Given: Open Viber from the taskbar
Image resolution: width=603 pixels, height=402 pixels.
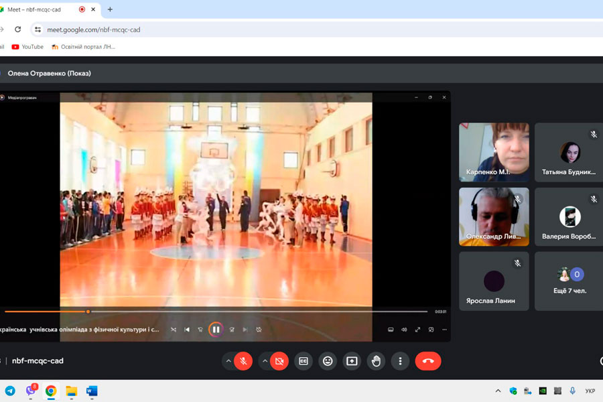Looking at the screenshot, I should tap(31, 391).
